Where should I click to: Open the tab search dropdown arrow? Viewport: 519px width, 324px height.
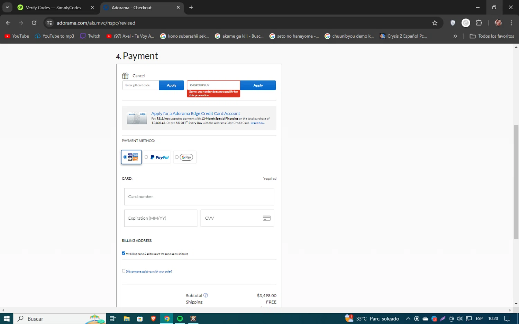click(7, 7)
